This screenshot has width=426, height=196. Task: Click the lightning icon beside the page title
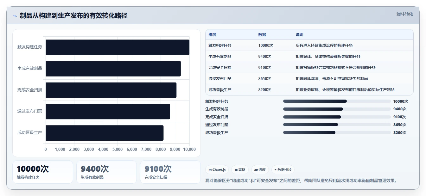tap(15, 16)
